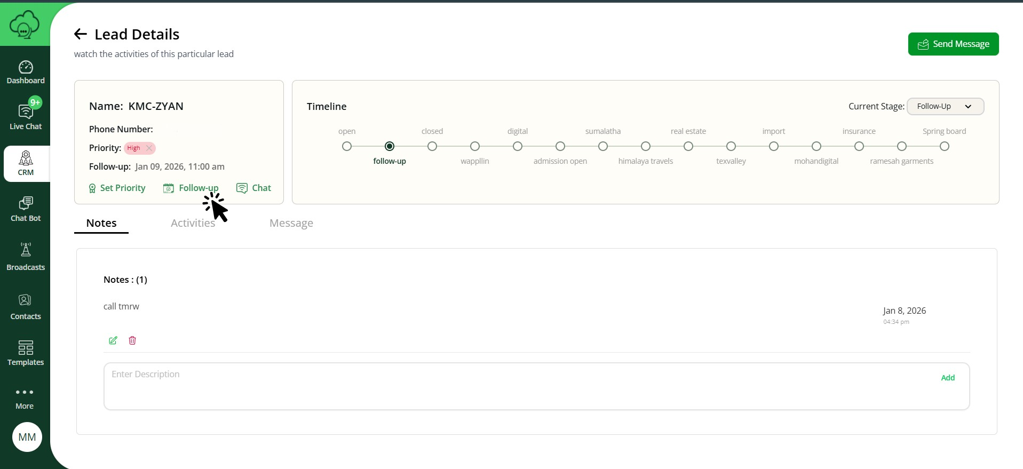Image resolution: width=1023 pixels, height=469 pixels.
Task: Select the open stage marker
Action: click(347, 146)
